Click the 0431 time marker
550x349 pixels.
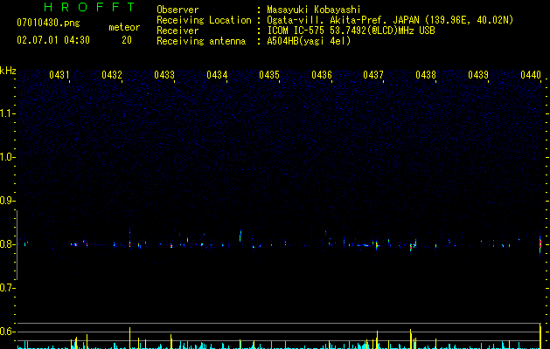[59, 75]
